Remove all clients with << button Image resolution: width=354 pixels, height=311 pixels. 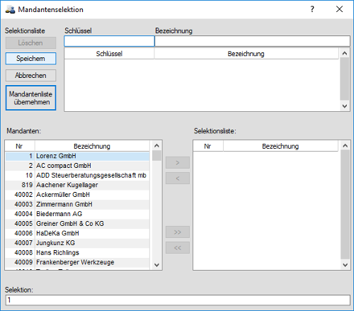click(178, 248)
